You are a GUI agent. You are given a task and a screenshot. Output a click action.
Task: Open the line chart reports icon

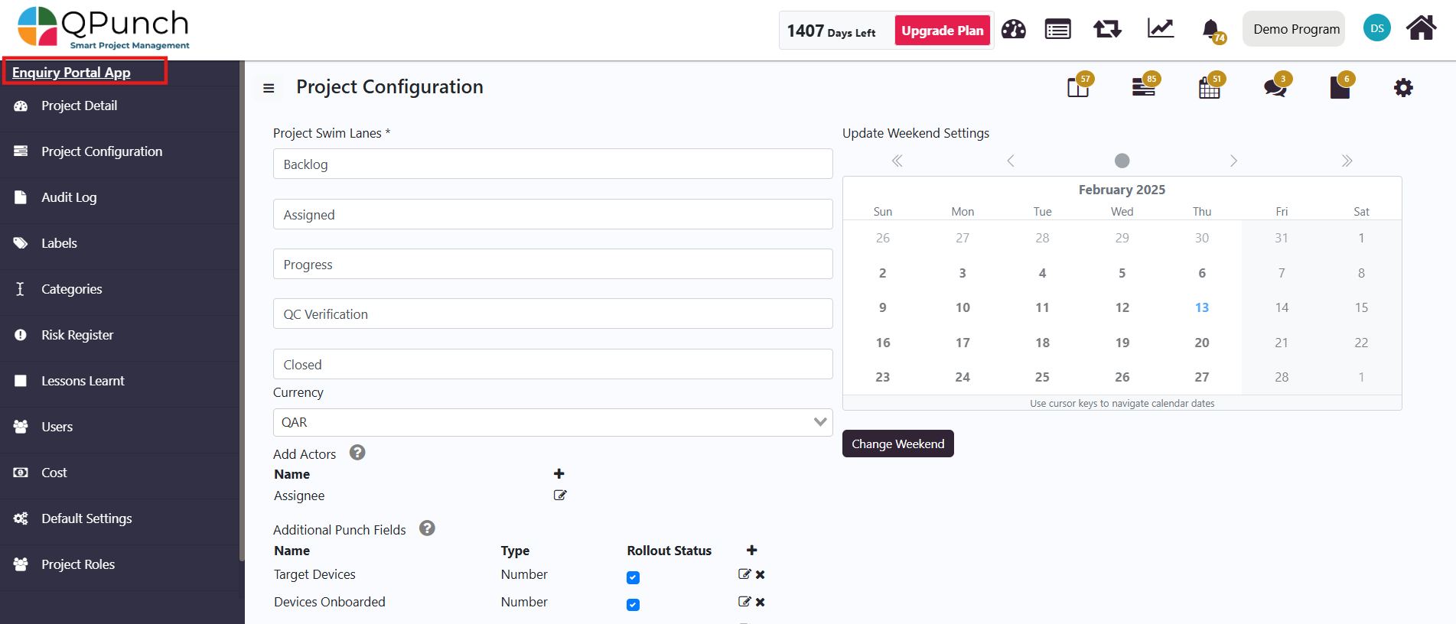coord(1161,29)
